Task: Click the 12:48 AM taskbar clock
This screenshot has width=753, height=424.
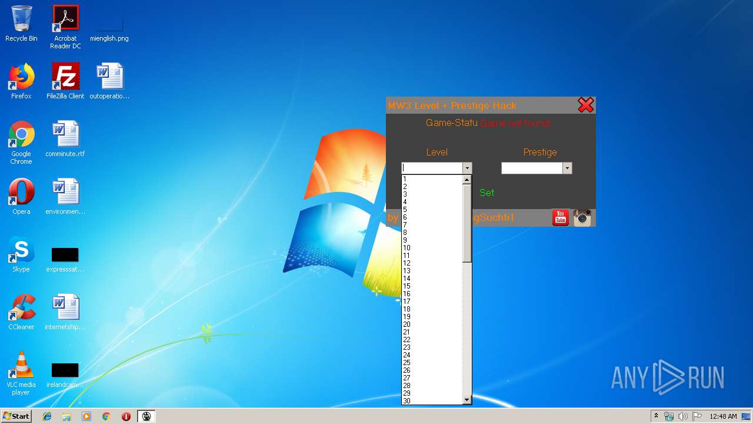Action: [x=723, y=416]
